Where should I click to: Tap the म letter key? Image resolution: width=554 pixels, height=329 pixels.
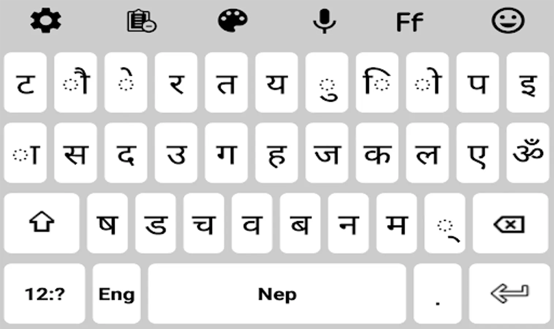click(x=396, y=223)
